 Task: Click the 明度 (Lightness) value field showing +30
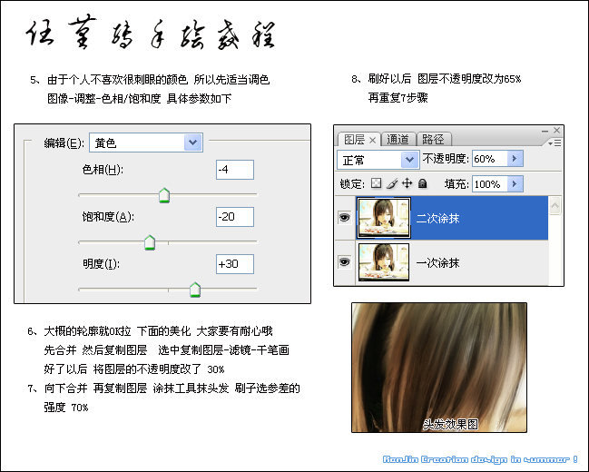point(235,264)
